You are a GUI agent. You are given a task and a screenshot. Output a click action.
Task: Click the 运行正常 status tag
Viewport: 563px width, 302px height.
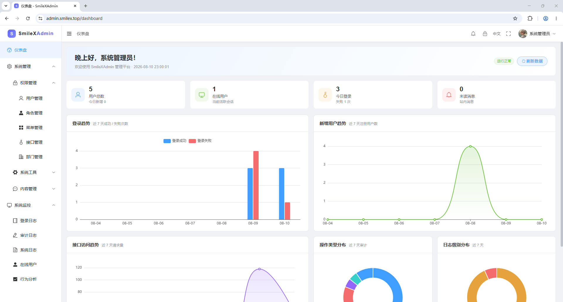[504, 61]
